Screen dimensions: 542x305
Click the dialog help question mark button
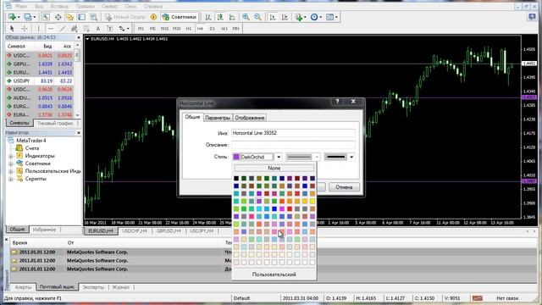337,102
